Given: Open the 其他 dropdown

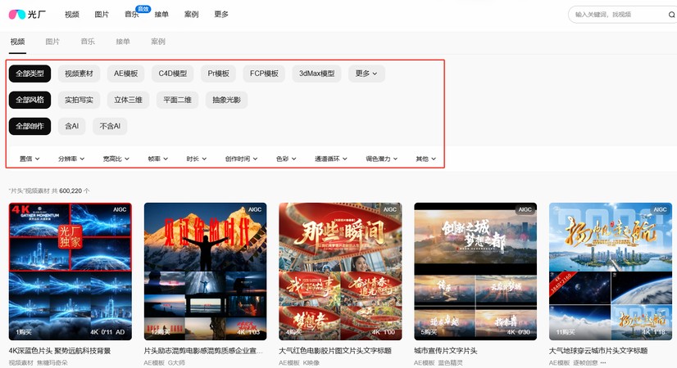Looking at the screenshot, I should 425,159.
